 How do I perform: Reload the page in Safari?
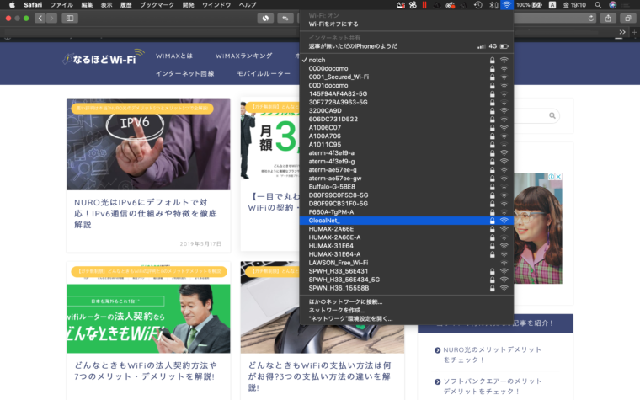point(590,19)
